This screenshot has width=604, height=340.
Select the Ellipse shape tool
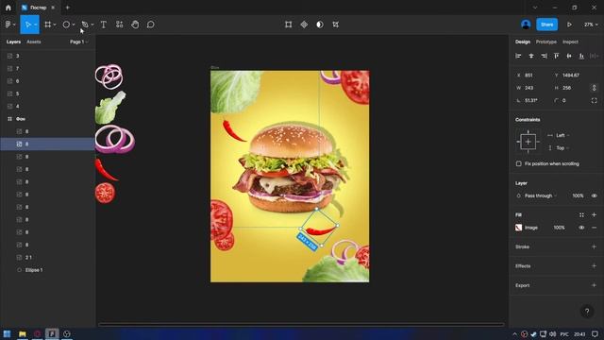click(x=66, y=25)
